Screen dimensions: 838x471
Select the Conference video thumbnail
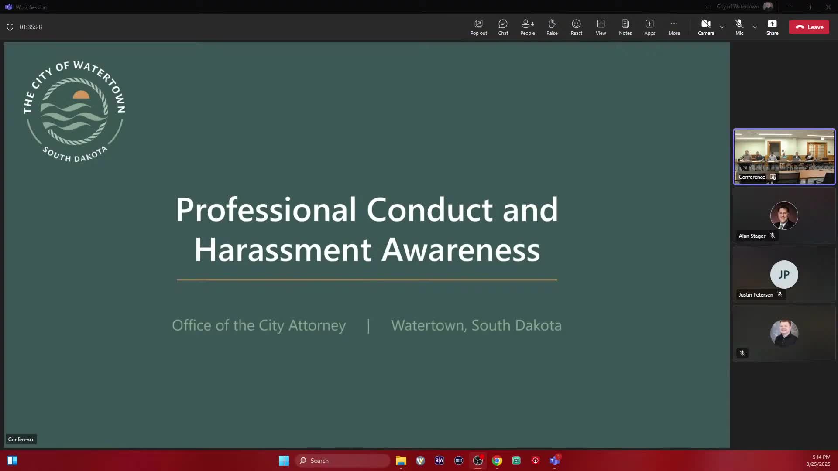(784, 157)
